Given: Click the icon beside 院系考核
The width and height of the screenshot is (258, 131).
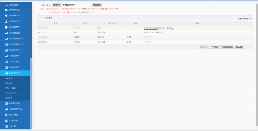Looking at the screenshot, I should pyautogui.click(x=6, y=126).
